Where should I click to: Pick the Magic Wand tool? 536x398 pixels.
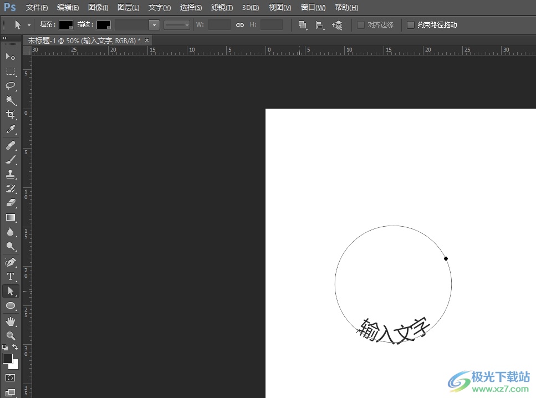10,100
